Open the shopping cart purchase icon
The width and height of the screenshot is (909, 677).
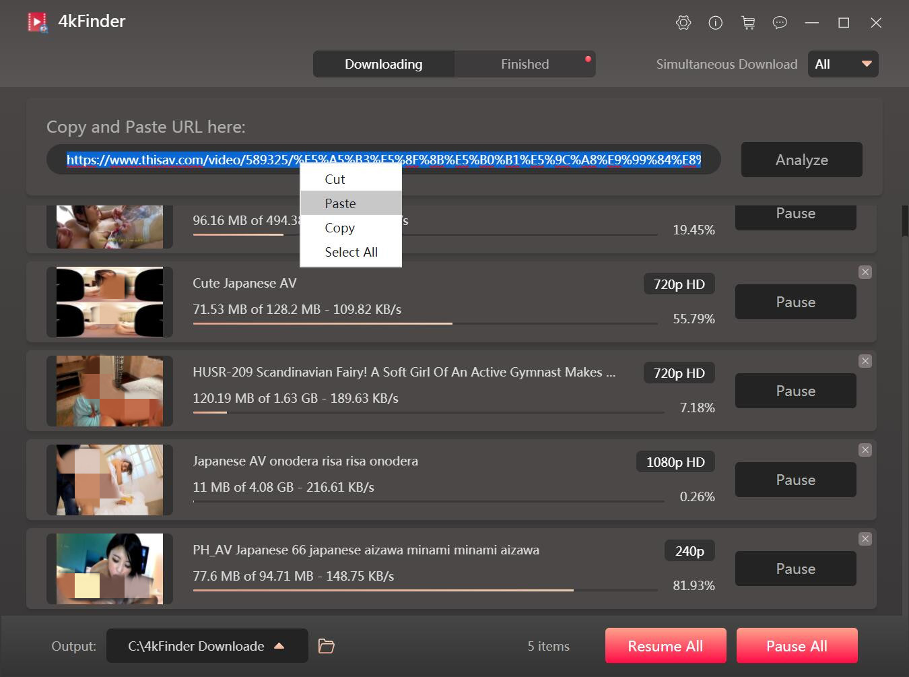click(x=747, y=22)
